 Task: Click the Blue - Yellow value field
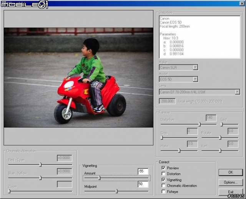coord(65,171)
